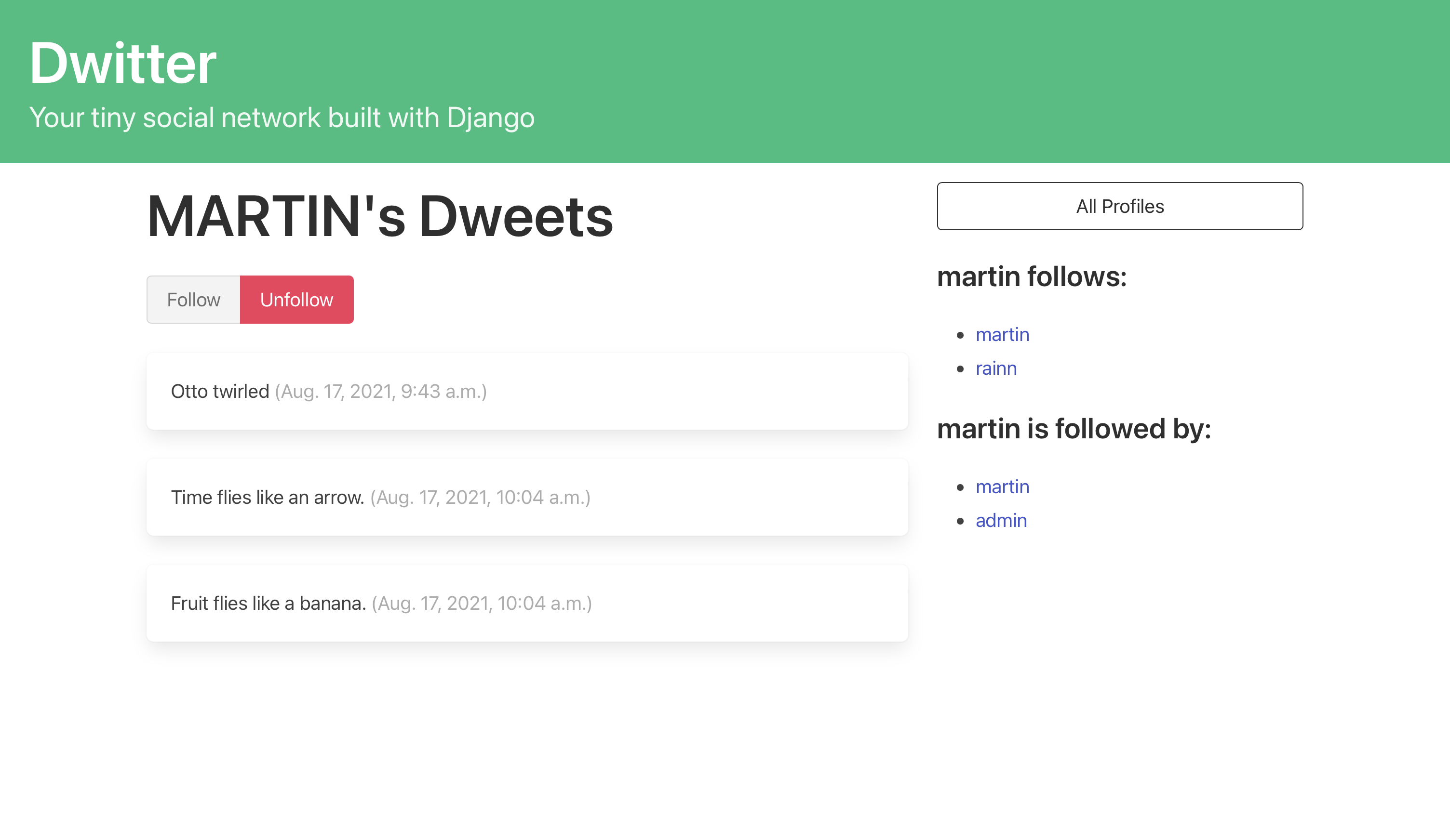Click the red Unfollow button
Image resolution: width=1450 pixels, height=815 pixels.
click(296, 299)
